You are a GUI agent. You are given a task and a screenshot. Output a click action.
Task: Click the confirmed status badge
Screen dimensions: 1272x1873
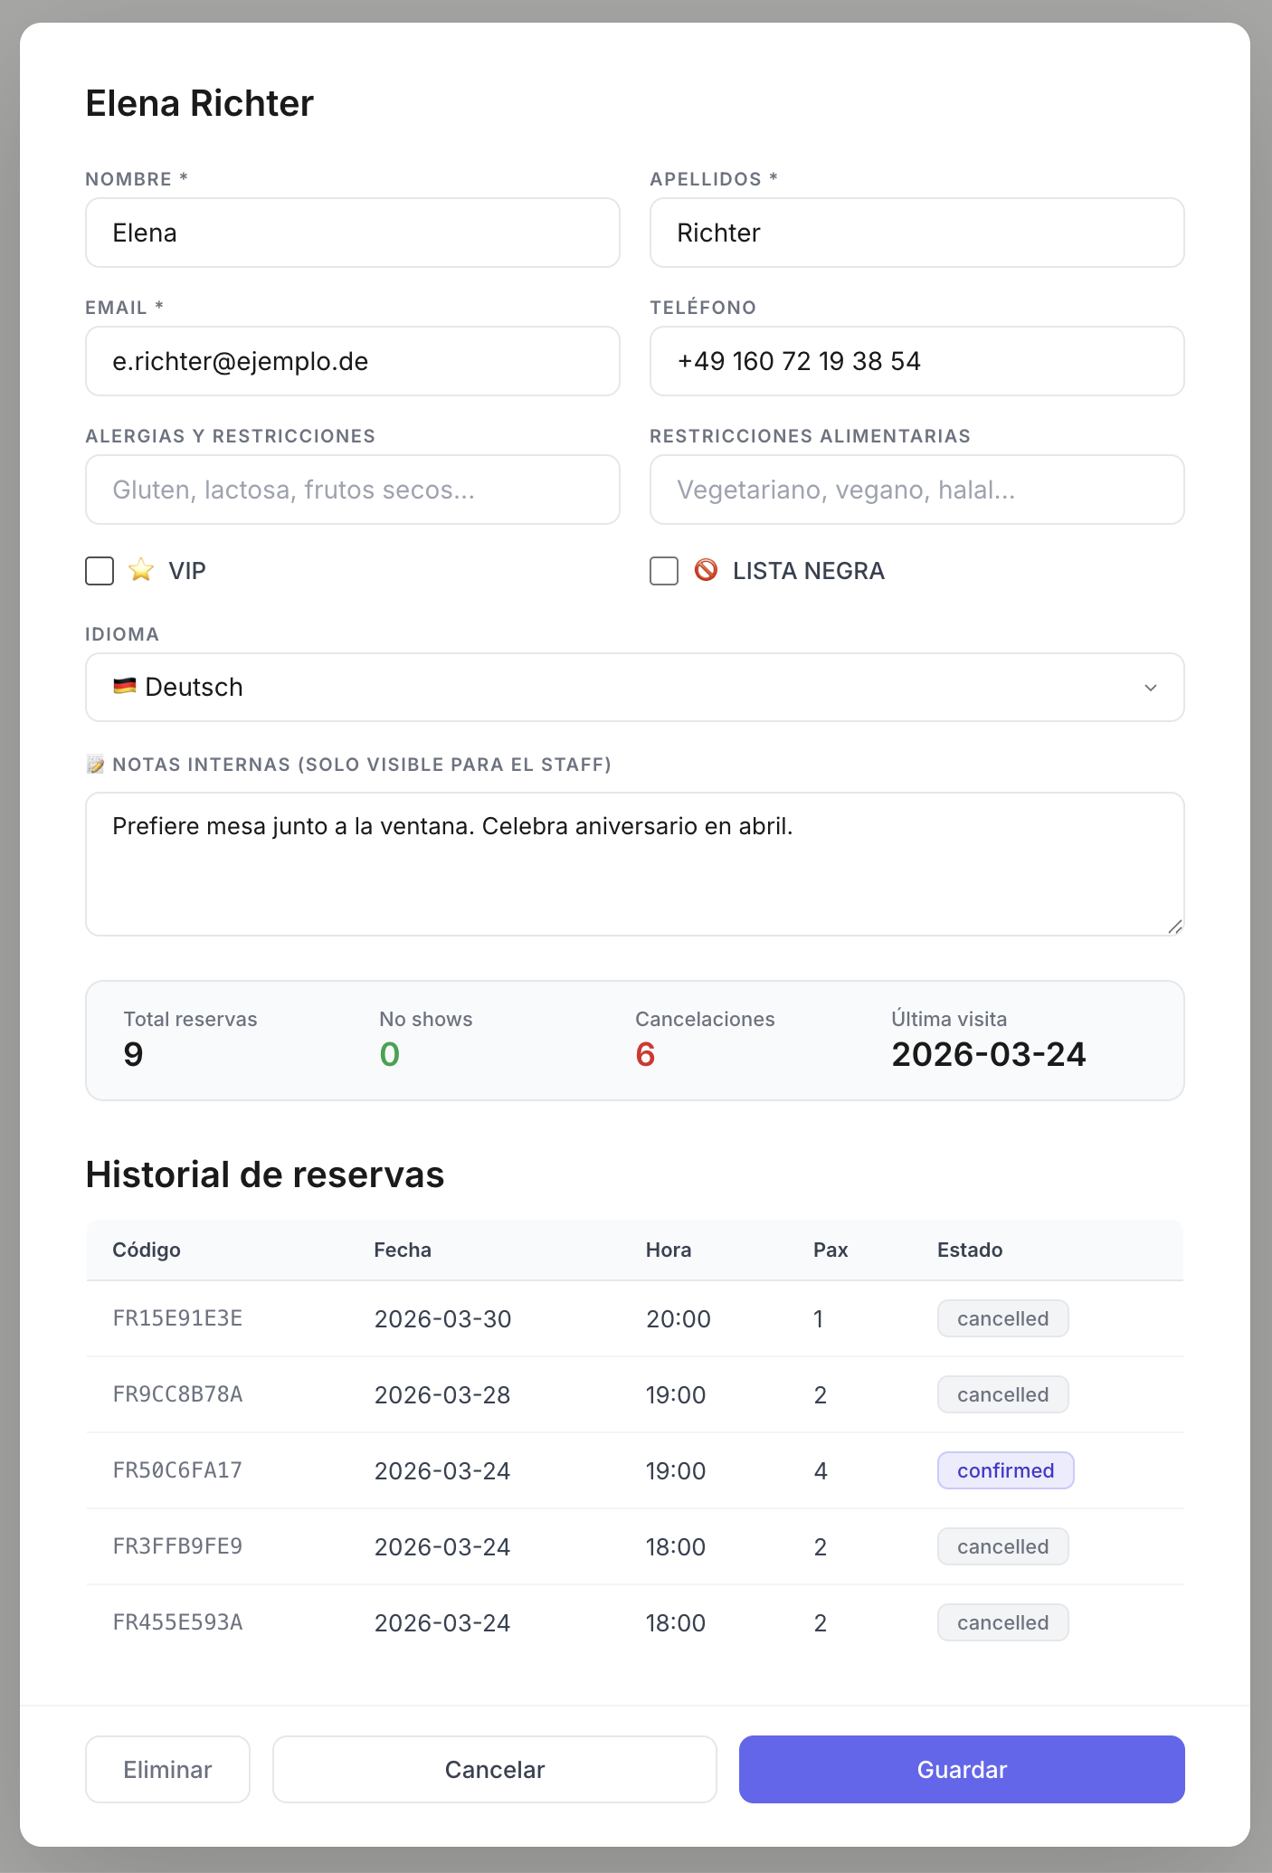[1005, 1470]
